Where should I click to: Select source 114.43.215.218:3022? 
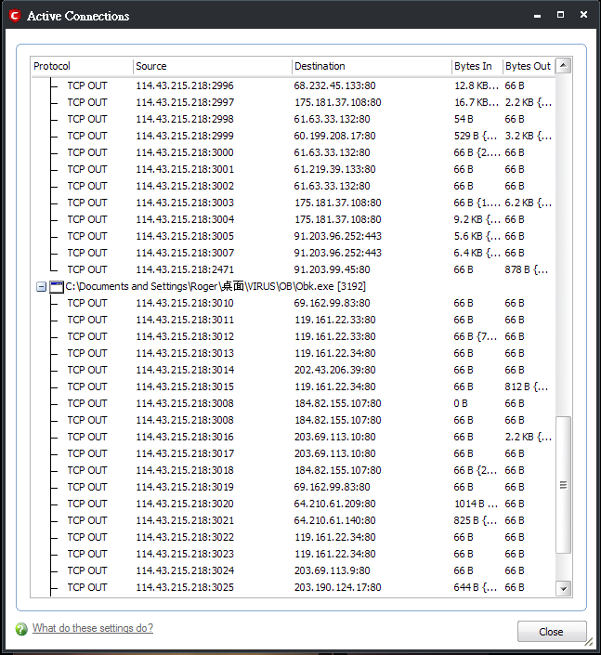[x=185, y=537]
